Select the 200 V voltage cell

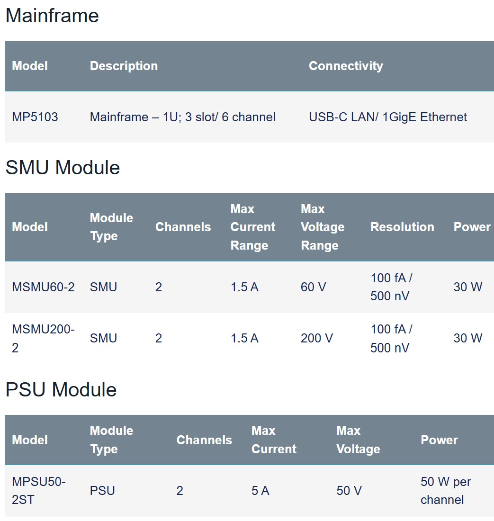(316, 338)
